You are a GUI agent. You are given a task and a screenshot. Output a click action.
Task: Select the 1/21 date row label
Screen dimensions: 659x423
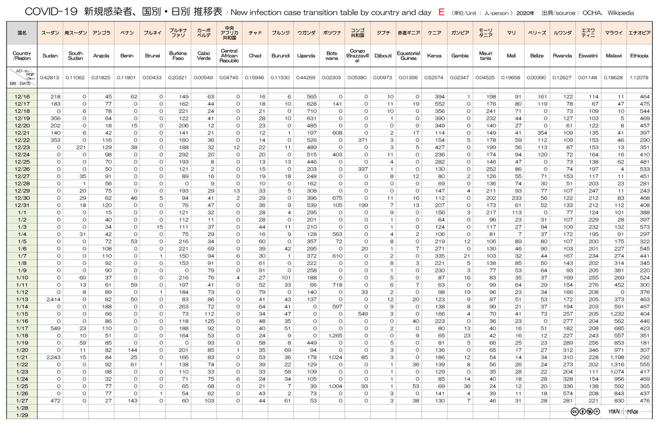click(x=21, y=357)
